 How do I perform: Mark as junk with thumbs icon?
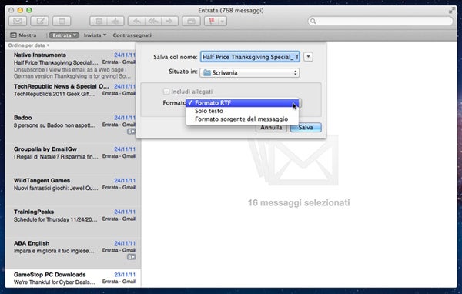tap(115, 22)
